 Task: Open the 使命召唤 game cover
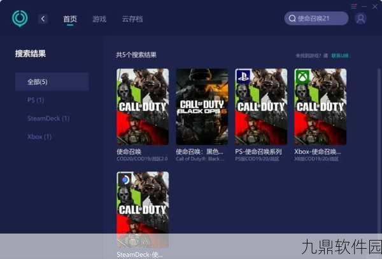(143, 107)
